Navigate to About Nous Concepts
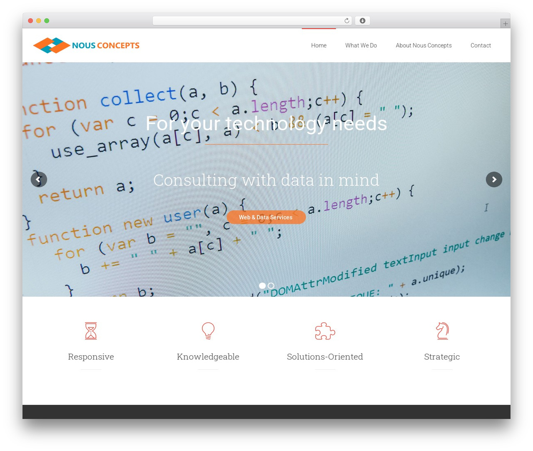 pos(424,45)
